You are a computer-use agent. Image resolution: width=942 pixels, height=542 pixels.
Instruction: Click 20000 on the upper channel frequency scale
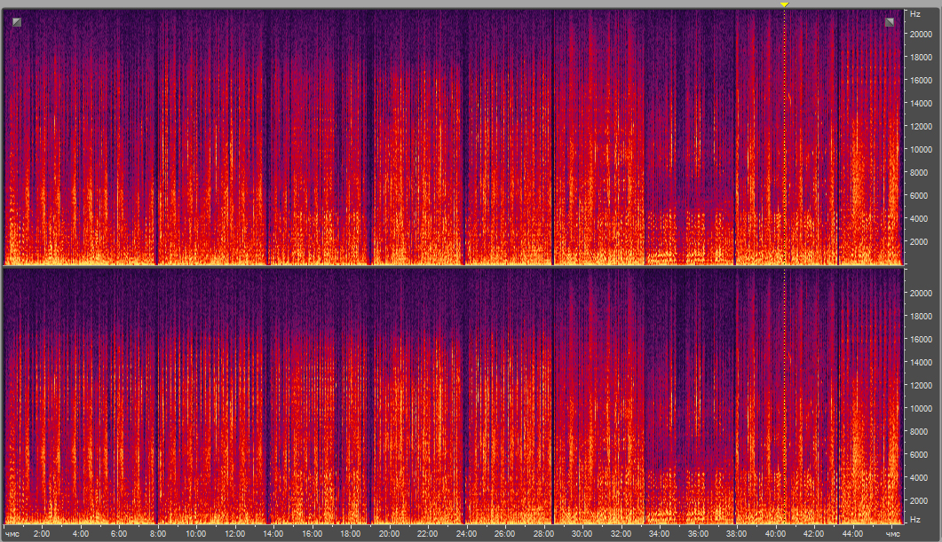click(x=918, y=34)
